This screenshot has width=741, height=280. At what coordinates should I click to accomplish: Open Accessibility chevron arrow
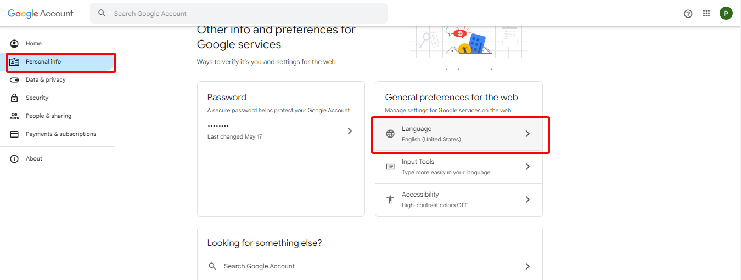[527, 199]
